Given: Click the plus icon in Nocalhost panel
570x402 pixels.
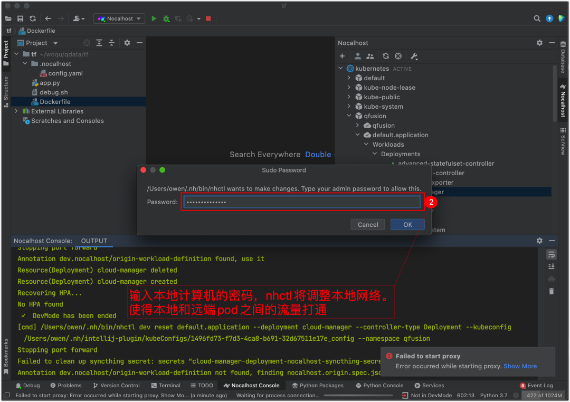Looking at the screenshot, I should point(342,56).
